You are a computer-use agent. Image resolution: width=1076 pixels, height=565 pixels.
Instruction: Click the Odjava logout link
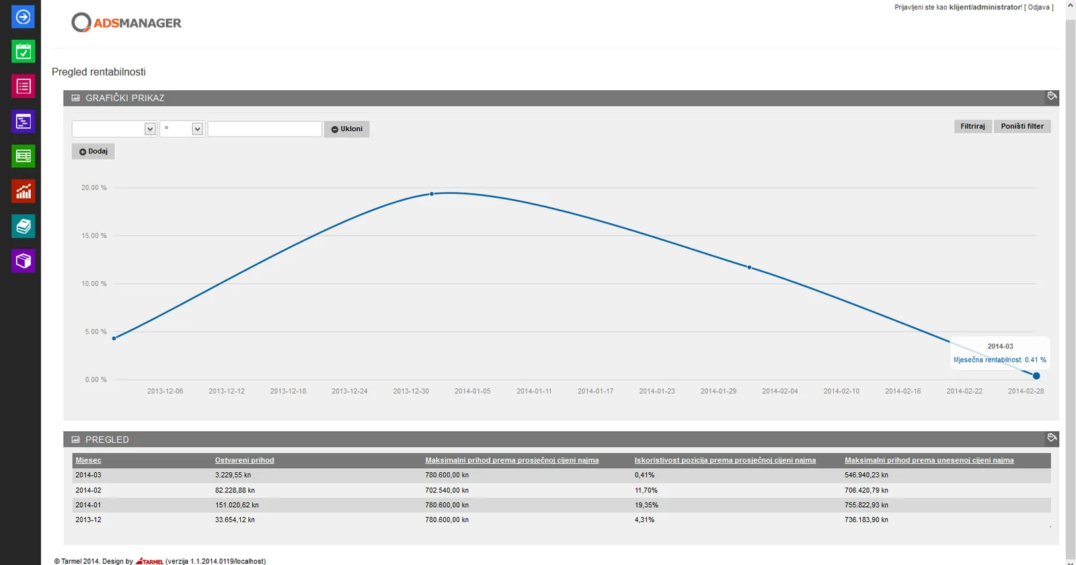pos(1038,7)
